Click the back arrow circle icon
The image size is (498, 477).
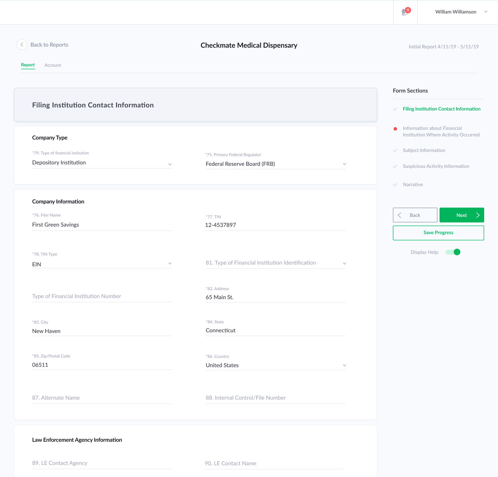[22, 45]
